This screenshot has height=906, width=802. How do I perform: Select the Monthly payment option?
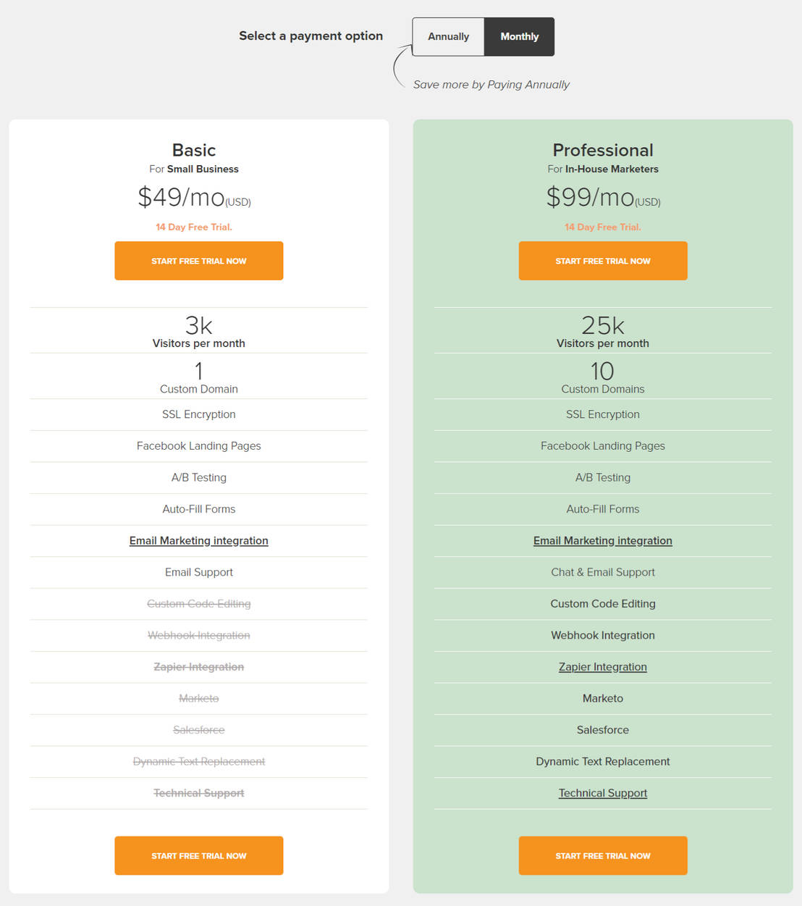pos(519,37)
